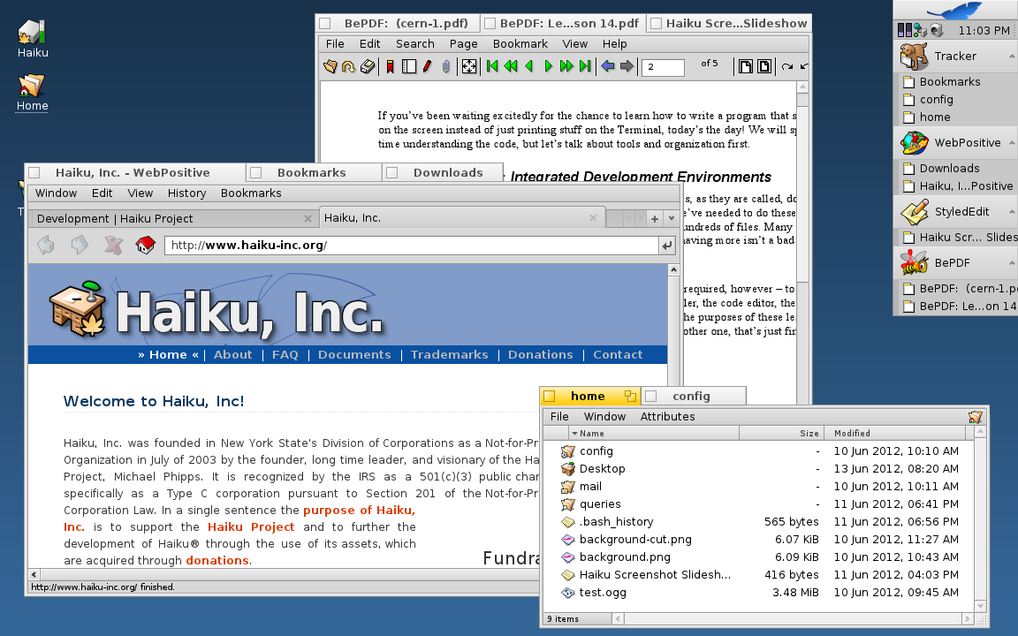Follow the Donations link in site navigation
The height and width of the screenshot is (636, 1018).
pyautogui.click(x=540, y=354)
